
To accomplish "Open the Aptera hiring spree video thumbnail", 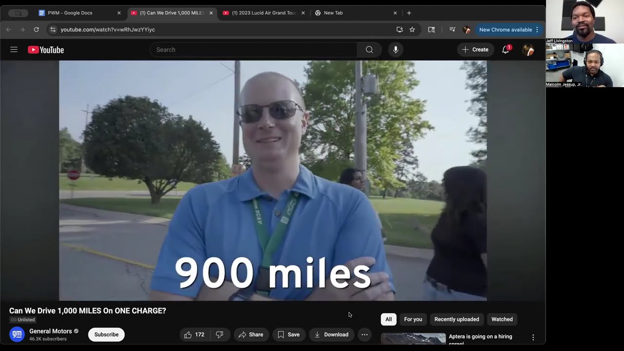I will 413,338.
